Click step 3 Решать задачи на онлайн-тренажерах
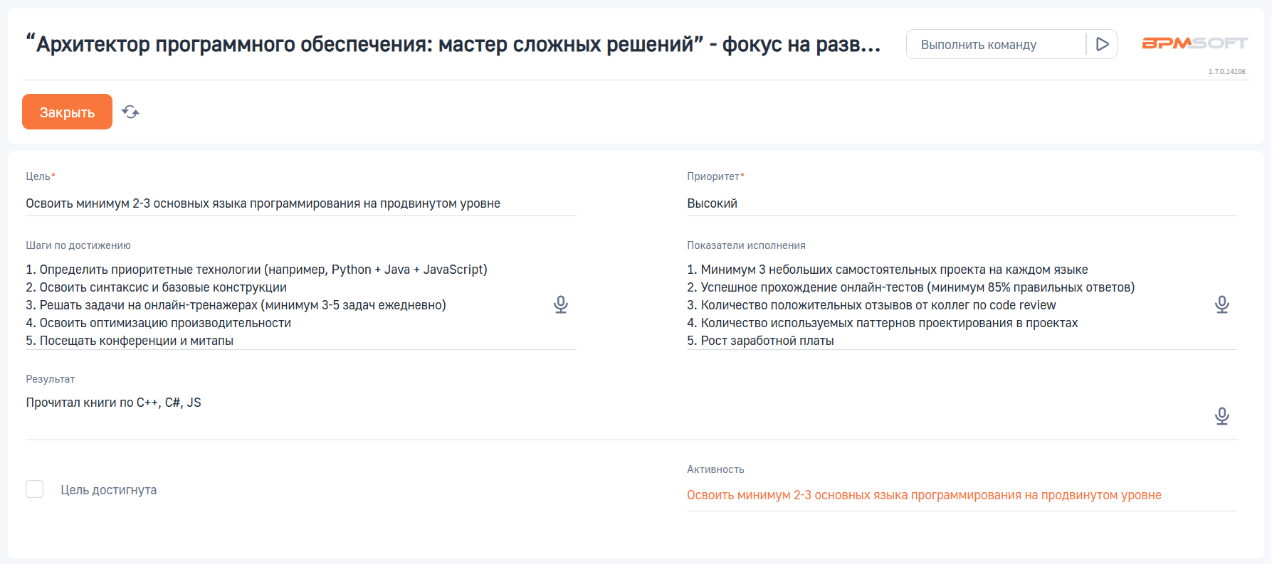1272x564 pixels. 236,305
